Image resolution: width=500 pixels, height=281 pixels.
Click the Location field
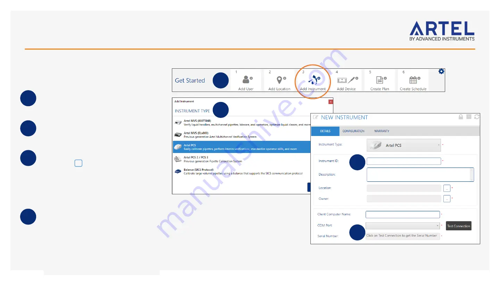(404, 188)
